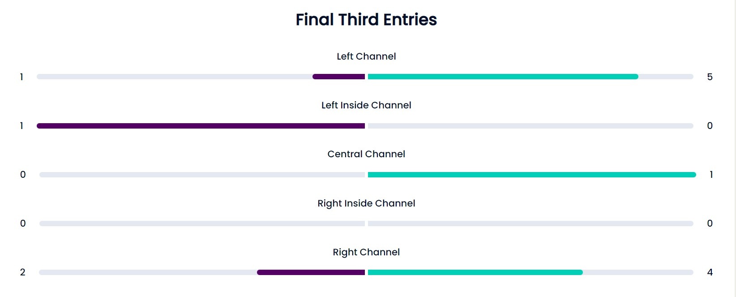736x297 pixels.
Task: Click the empty grey track opposite Left Inside purple bar
Action: coord(531,126)
